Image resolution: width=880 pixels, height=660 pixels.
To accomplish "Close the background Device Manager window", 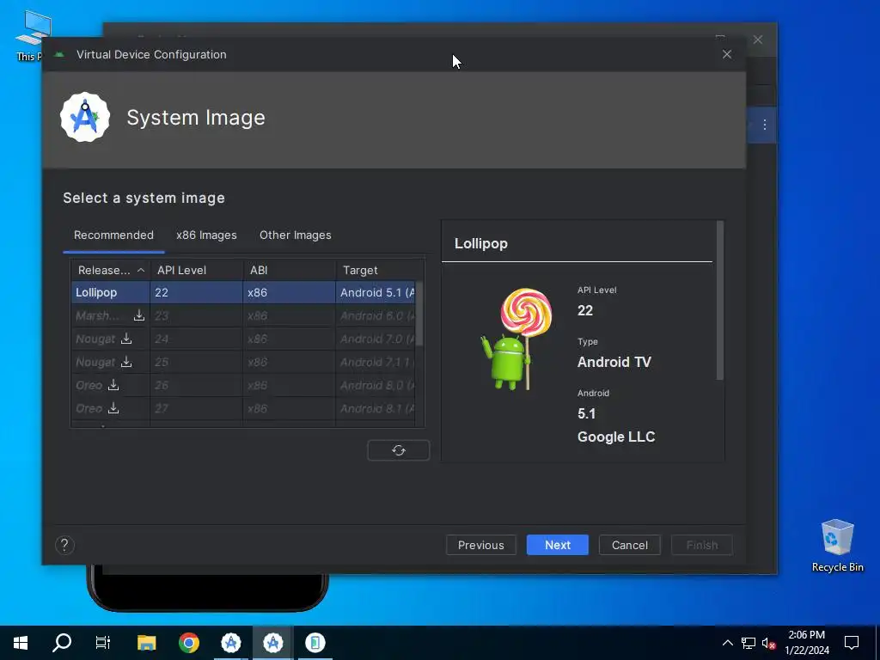I will (758, 40).
